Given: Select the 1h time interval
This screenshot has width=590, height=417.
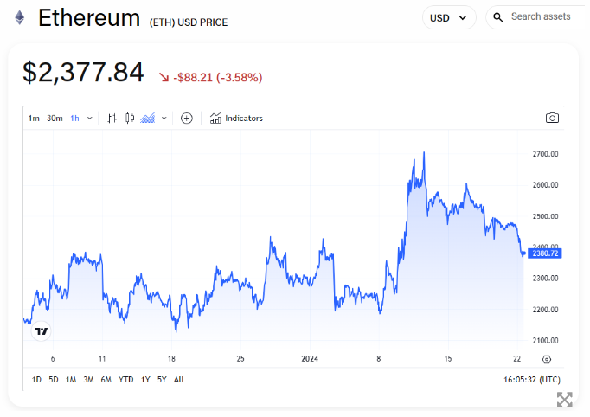Looking at the screenshot, I should point(75,119).
